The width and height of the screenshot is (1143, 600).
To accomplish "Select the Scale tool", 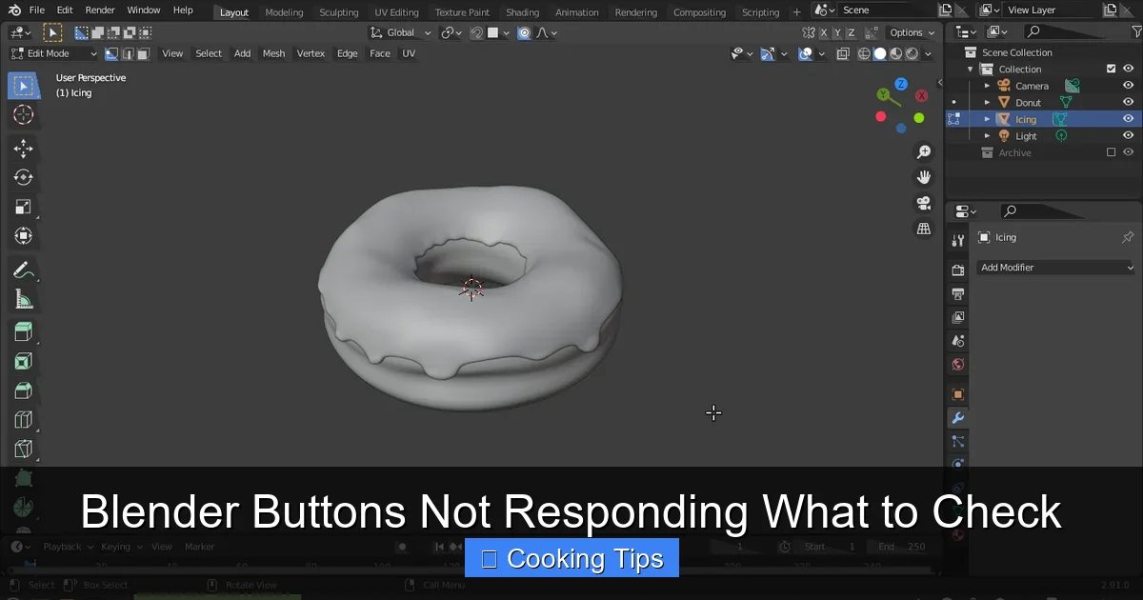I will 23,207.
